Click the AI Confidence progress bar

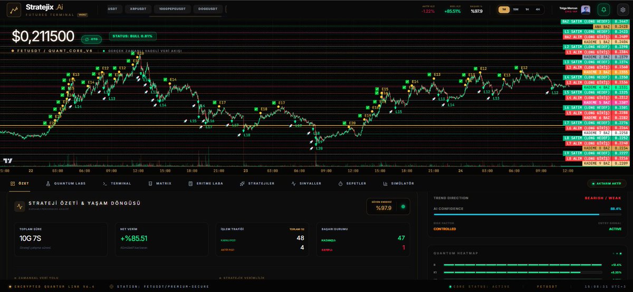527,215
